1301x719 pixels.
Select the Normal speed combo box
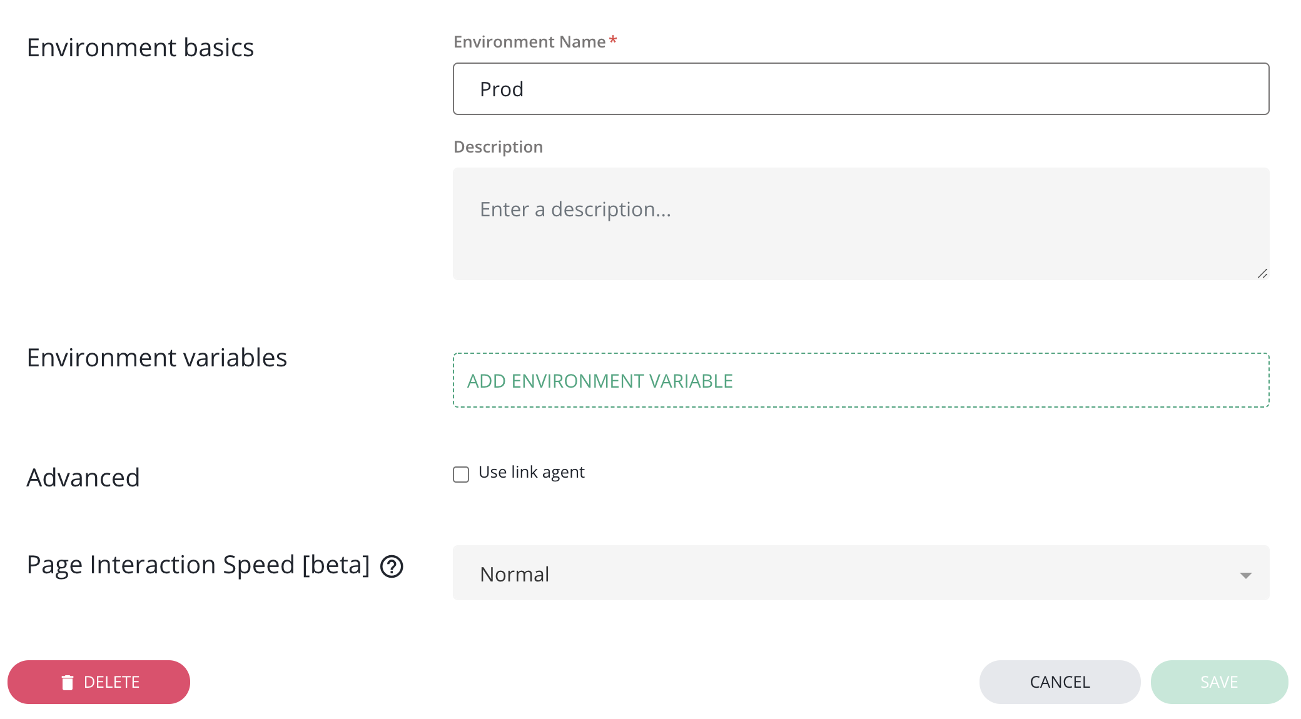click(861, 573)
